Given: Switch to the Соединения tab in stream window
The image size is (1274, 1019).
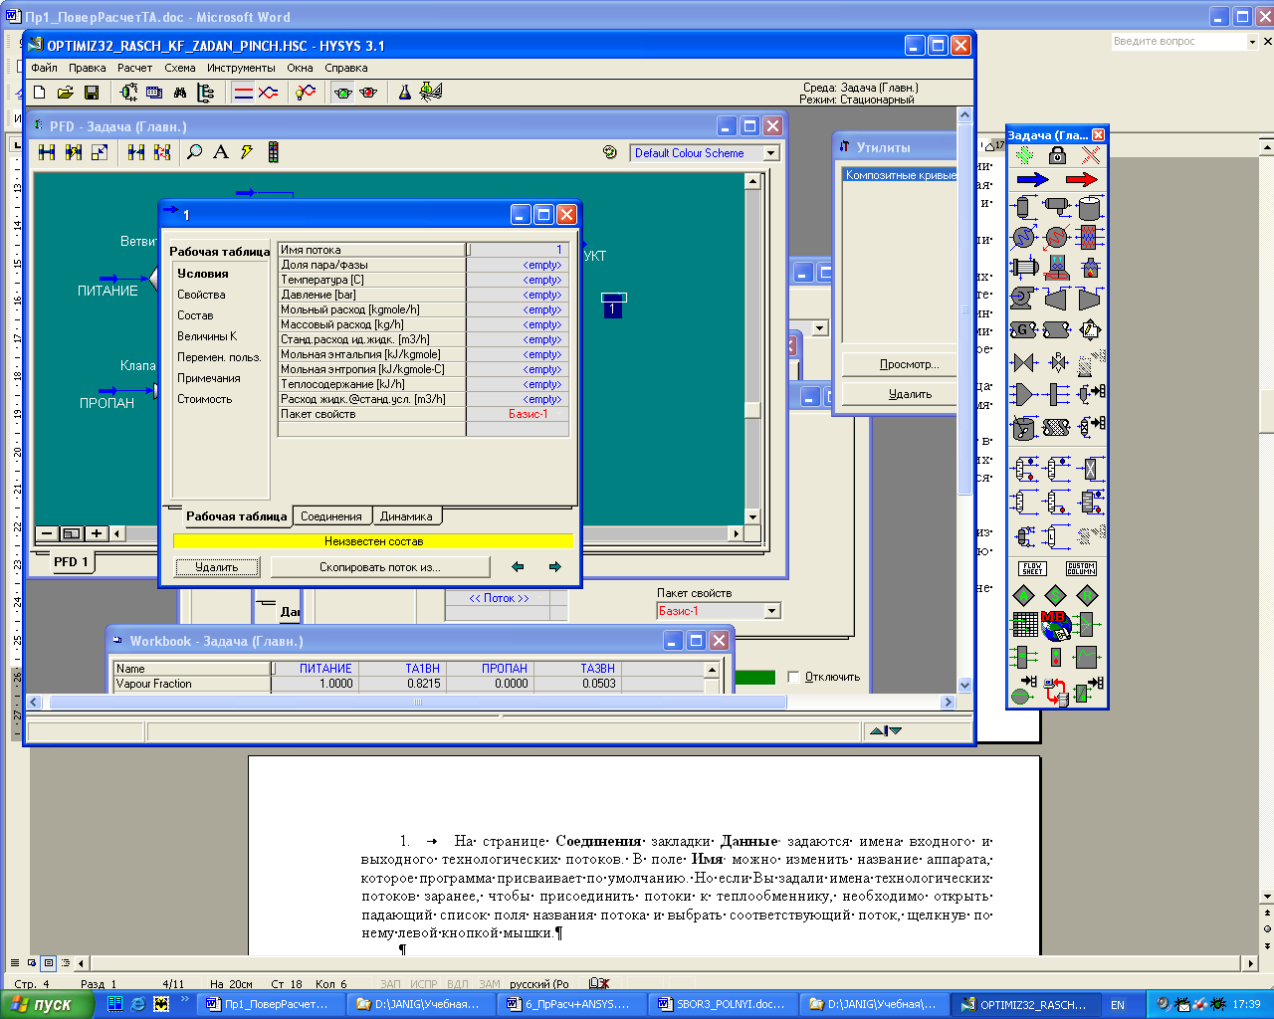Looking at the screenshot, I should [x=331, y=516].
